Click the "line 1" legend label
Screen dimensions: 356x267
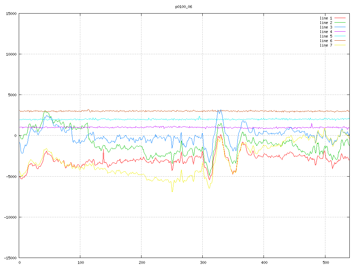point(326,18)
